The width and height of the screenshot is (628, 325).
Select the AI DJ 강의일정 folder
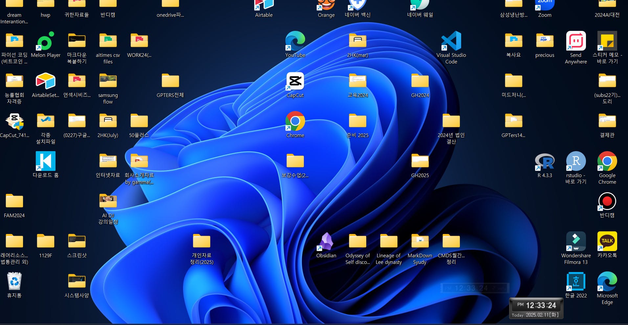click(x=108, y=201)
